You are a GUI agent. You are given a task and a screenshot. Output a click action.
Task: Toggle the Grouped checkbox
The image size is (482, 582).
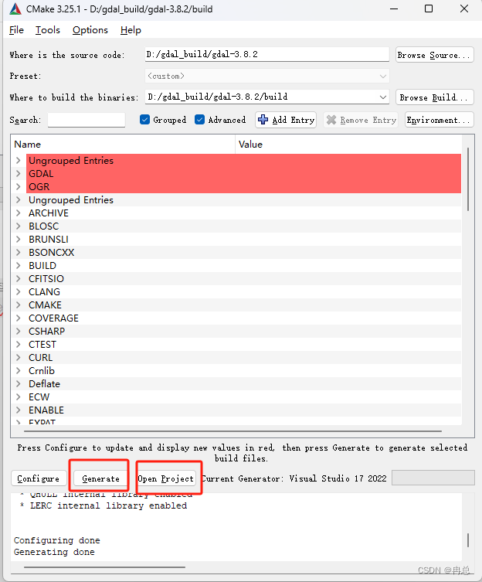click(x=144, y=120)
